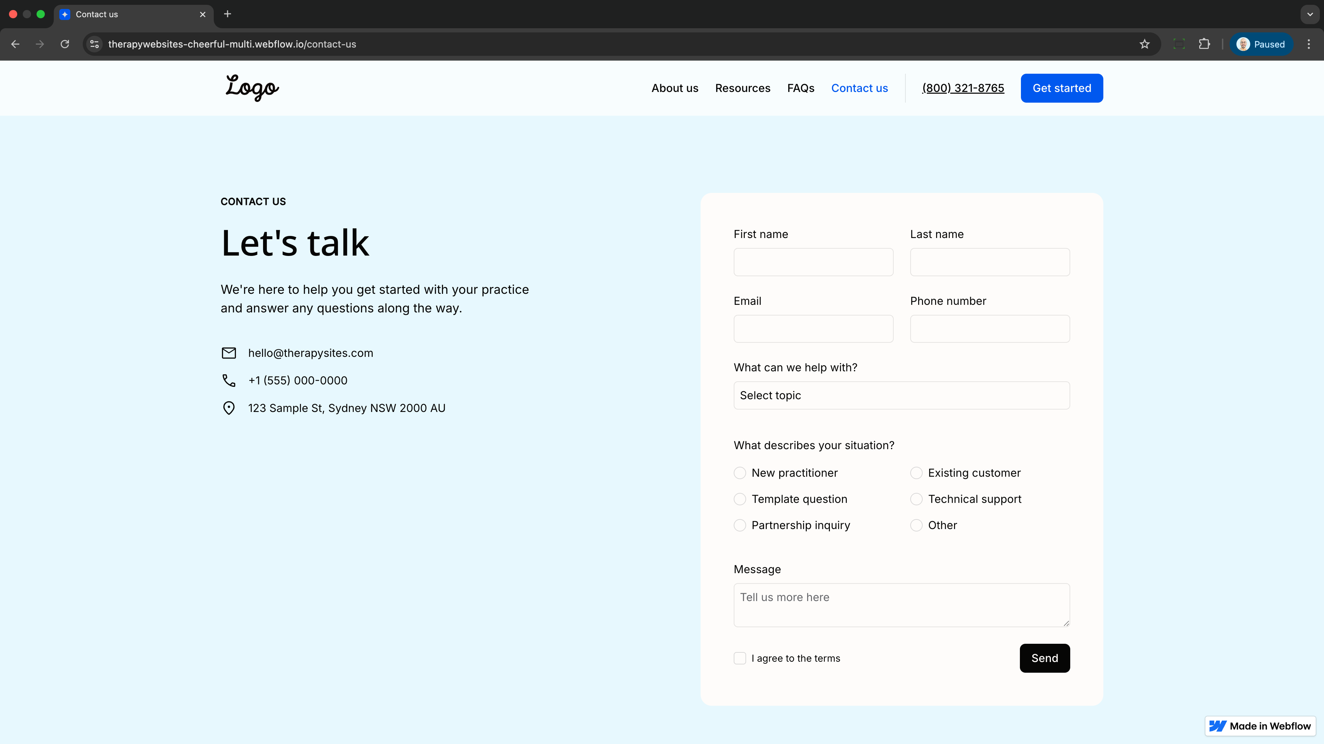Click the Logo in header
This screenshot has width=1324, height=744.
click(x=252, y=88)
